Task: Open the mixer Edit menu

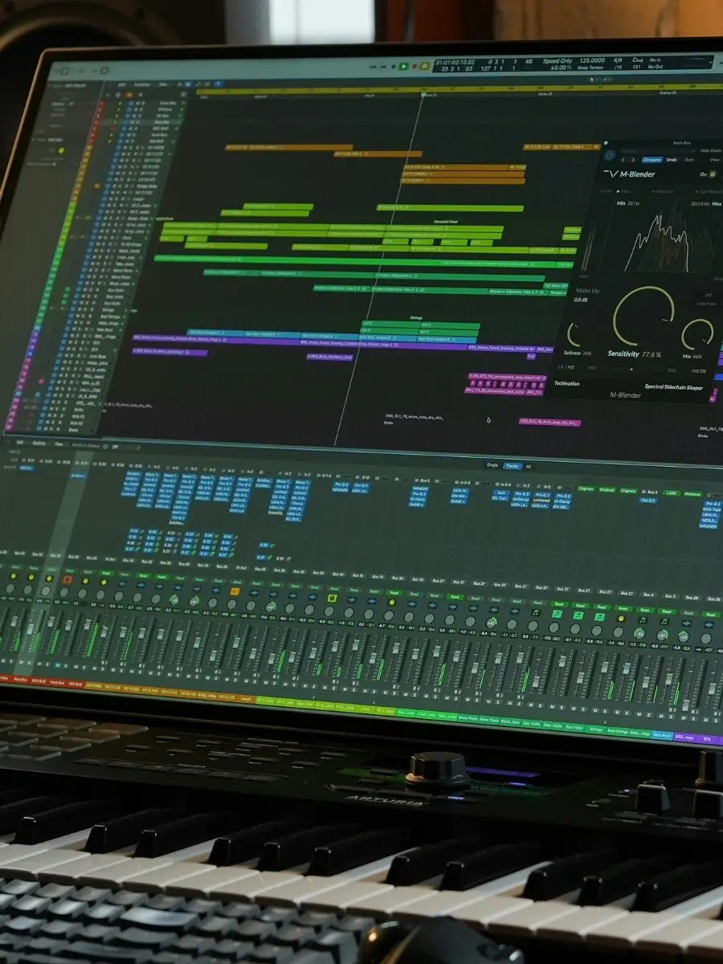Action: pos(19,443)
